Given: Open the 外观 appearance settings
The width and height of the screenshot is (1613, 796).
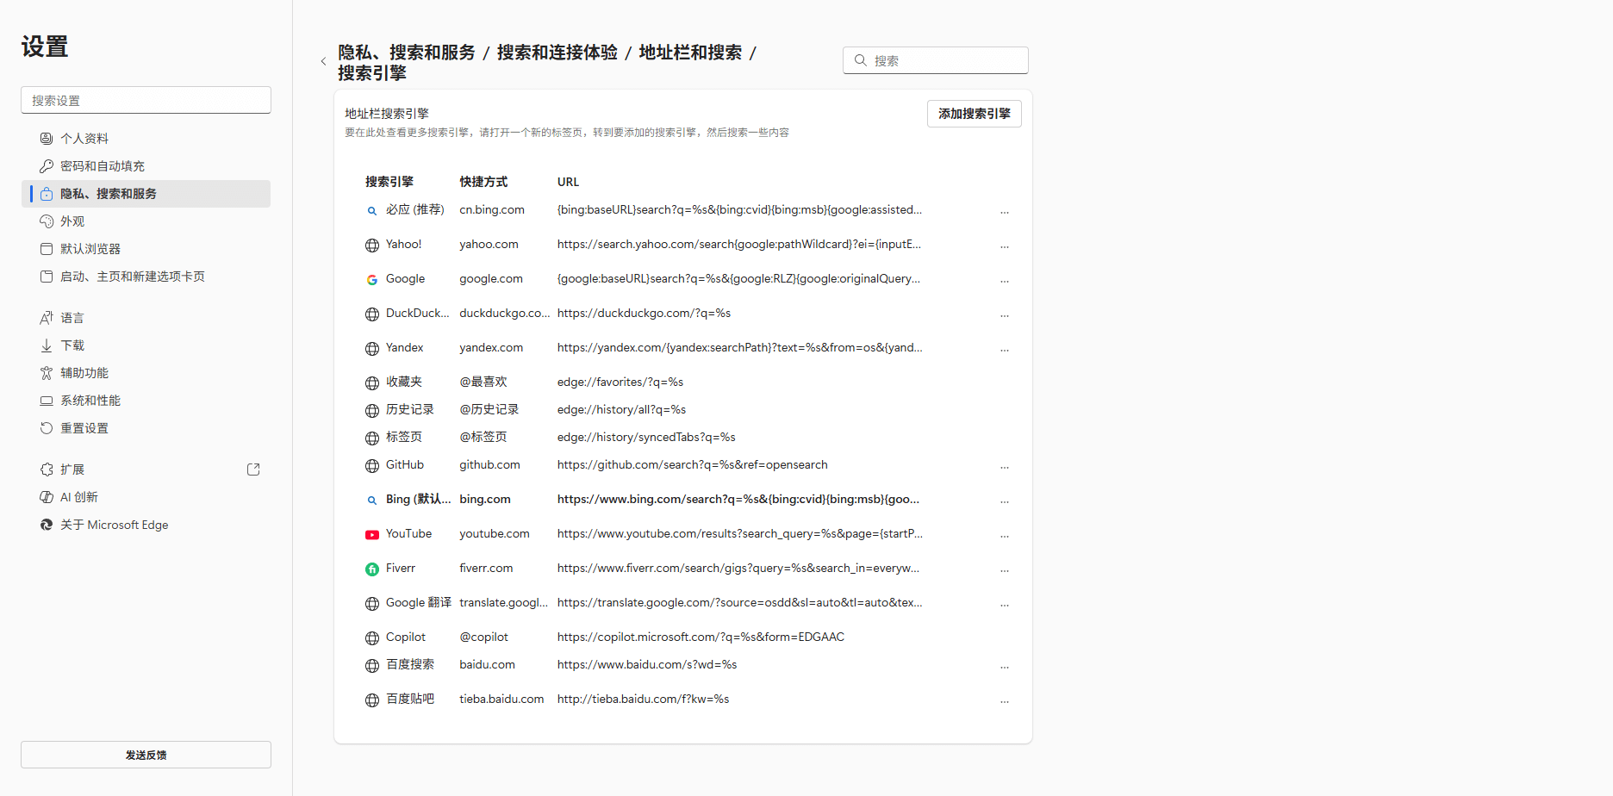Looking at the screenshot, I should coord(73,221).
